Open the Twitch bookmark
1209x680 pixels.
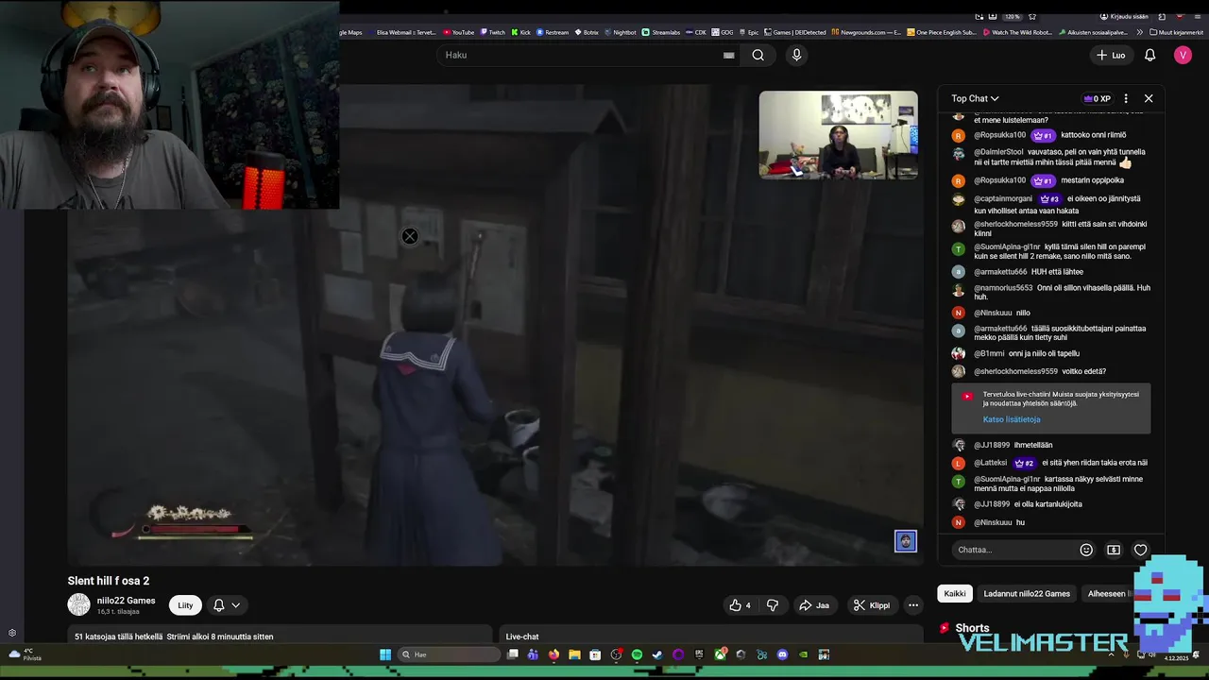[x=492, y=32]
